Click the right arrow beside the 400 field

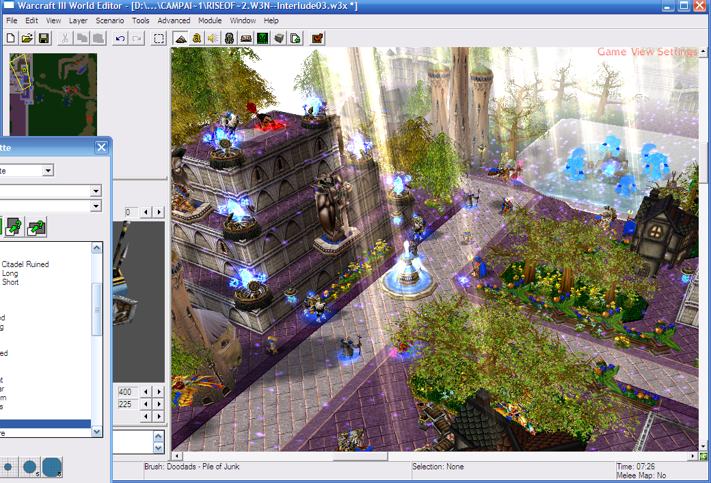click(x=159, y=391)
